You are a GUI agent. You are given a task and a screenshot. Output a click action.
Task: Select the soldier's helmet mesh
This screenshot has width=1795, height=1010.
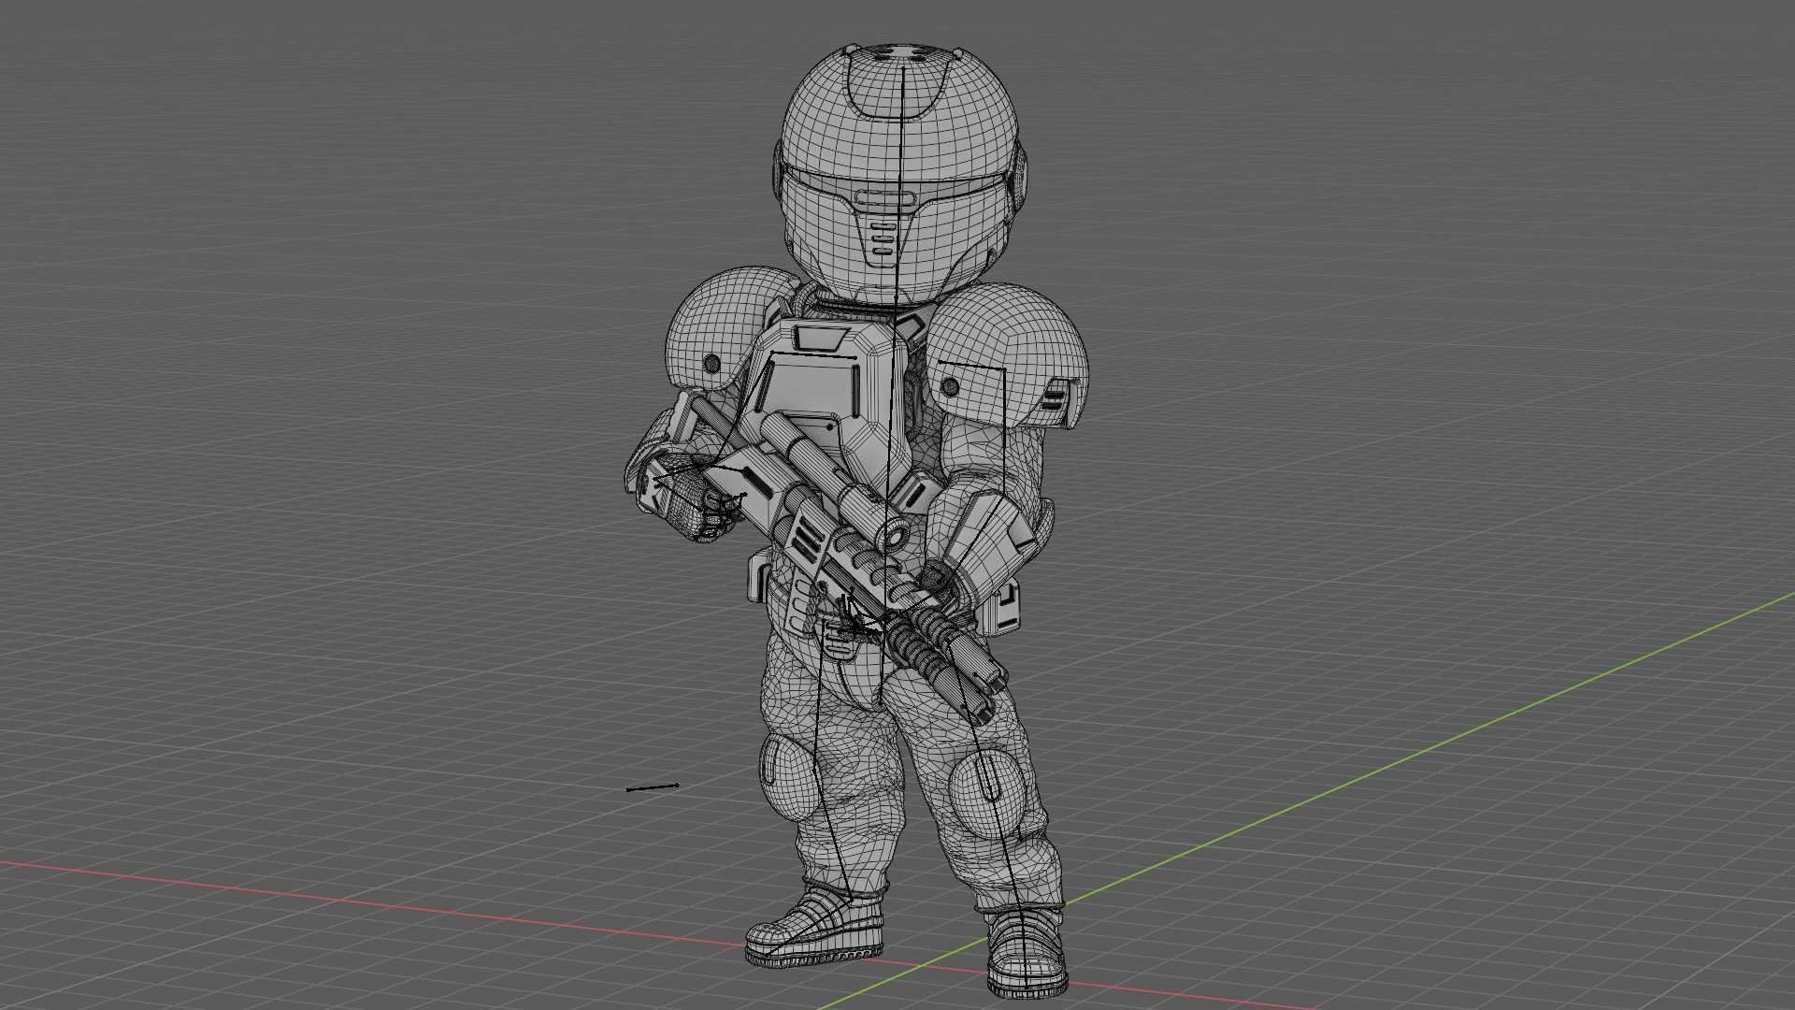click(899, 175)
